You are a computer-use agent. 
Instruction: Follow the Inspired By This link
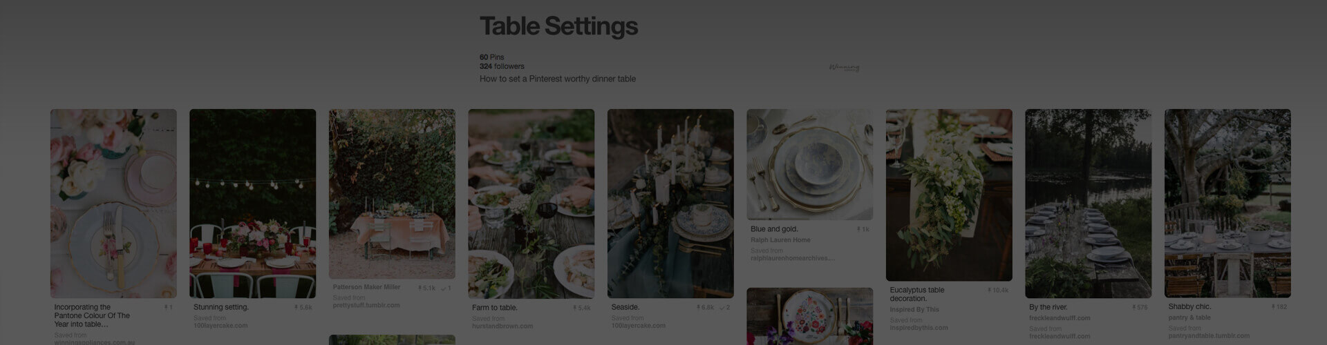(914, 310)
